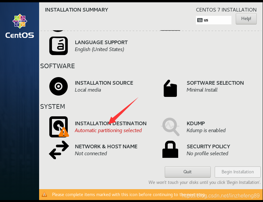Click Installation Destination hard disk icon
The width and height of the screenshot is (263, 202).
coord(59,127)
